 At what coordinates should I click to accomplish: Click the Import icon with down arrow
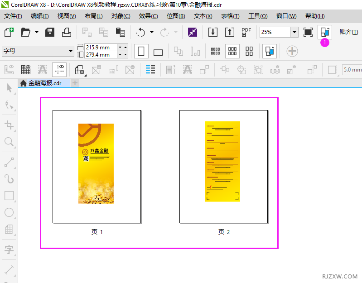(212, 32)
